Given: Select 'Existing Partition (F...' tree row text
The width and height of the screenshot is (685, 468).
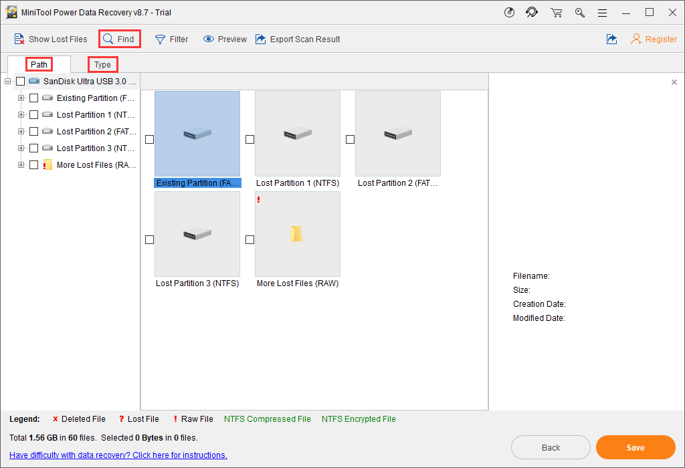Looking at the screenshot, I should coord(96,98).
